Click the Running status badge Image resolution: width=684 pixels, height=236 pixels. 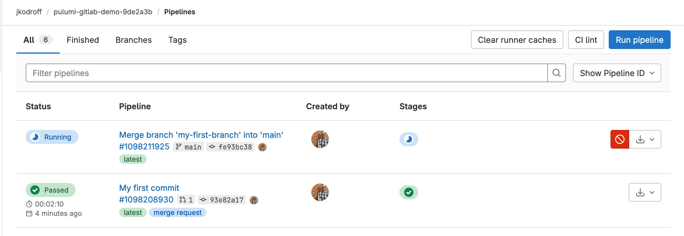click(x=52, y=137)
